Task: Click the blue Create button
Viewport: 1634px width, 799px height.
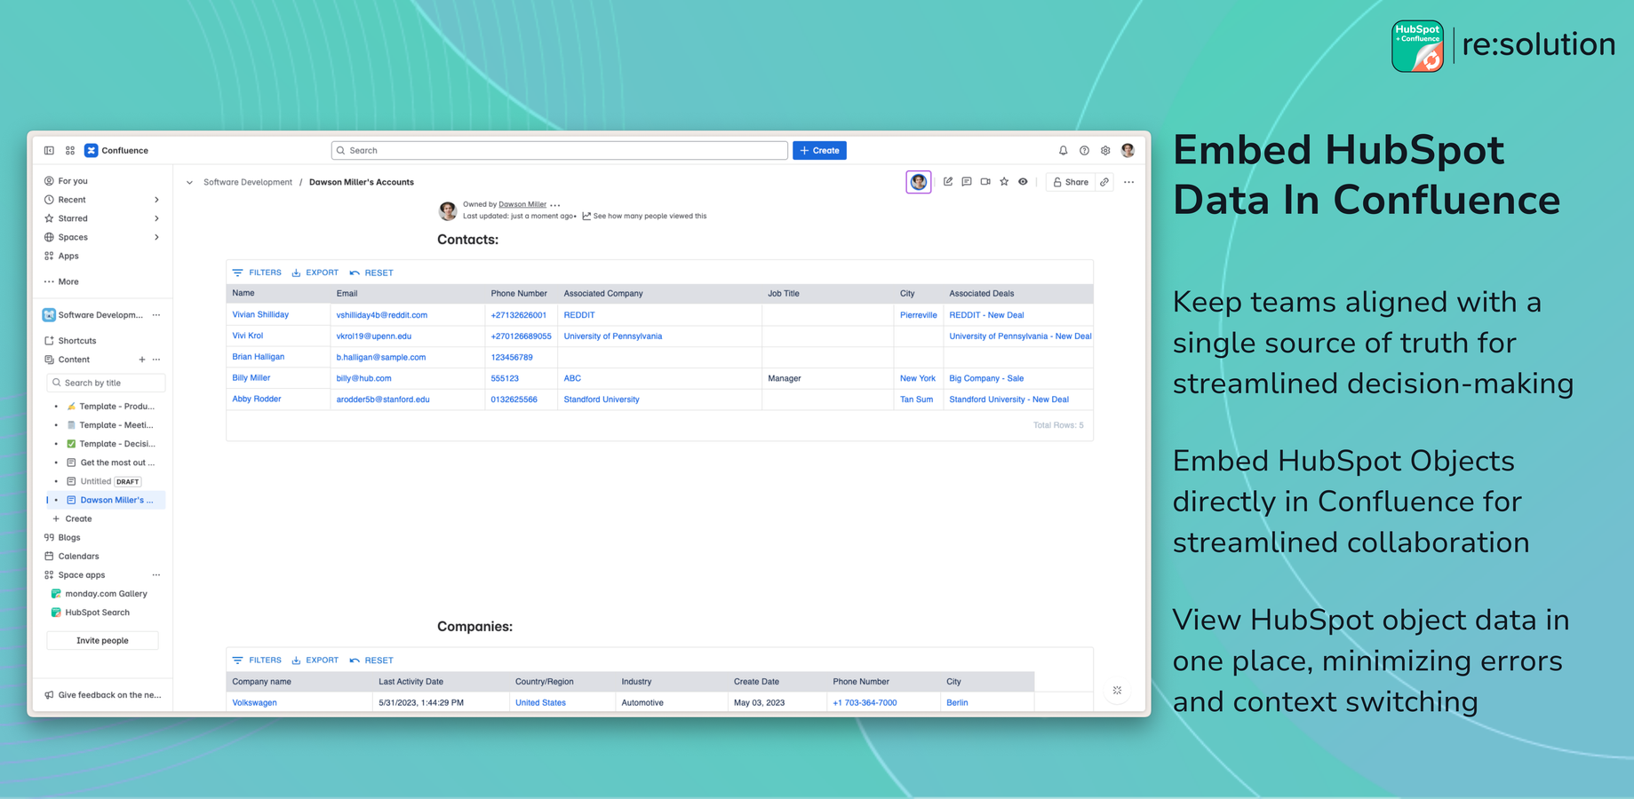Action: 819,151
